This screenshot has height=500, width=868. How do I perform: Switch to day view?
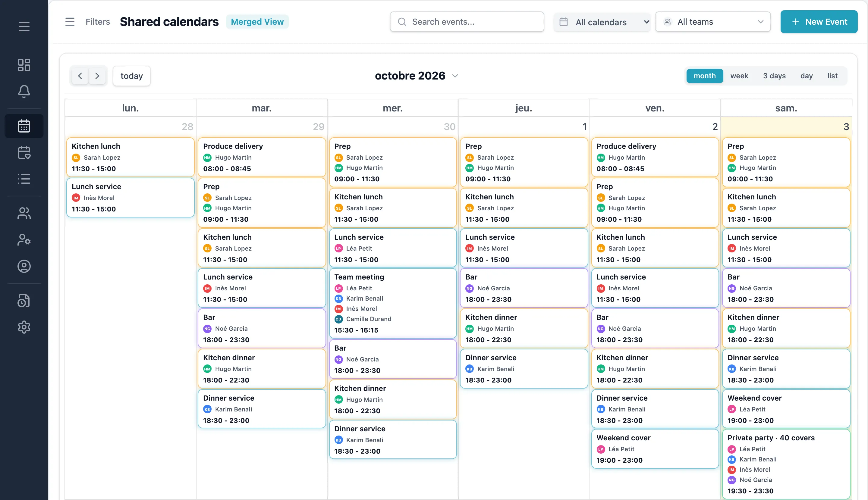806,76
